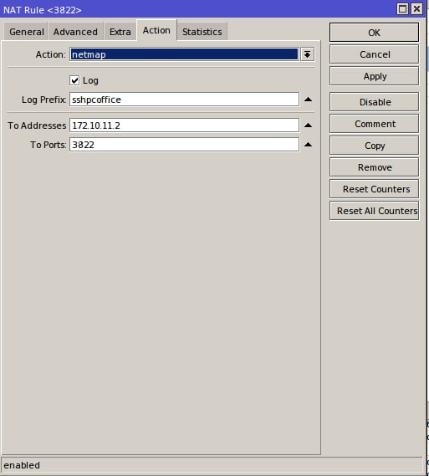The width and height of the screenshot is (429, 476).
Task: Click the Action tab
Action: click(156, 30)
